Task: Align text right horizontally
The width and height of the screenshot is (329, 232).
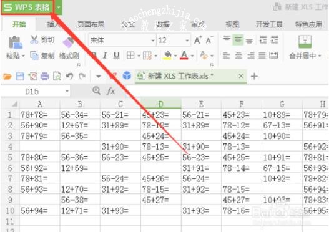Action: point(250,56)
